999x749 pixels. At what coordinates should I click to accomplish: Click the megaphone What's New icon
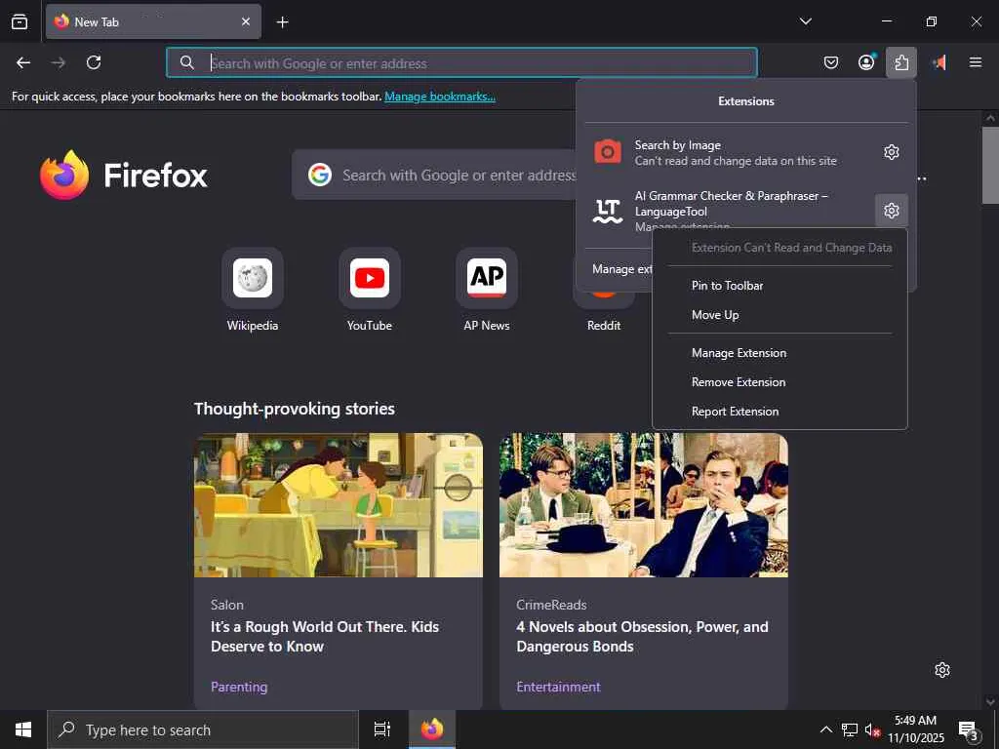939,62
